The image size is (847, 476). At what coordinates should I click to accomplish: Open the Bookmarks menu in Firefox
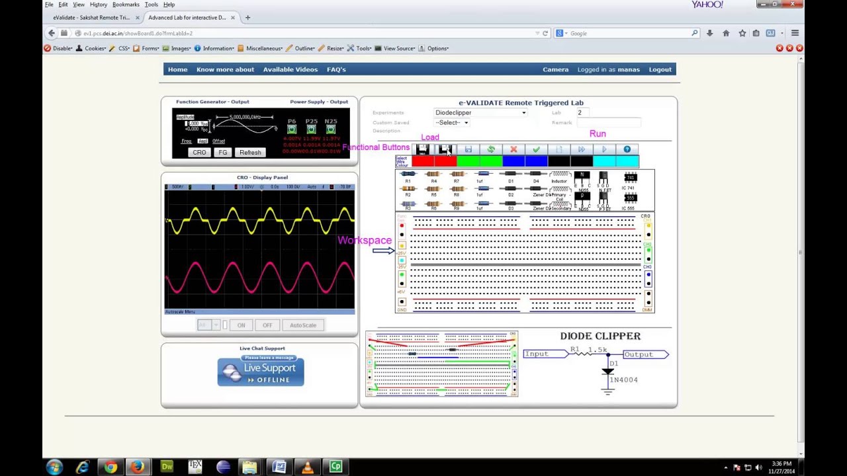click(x=126, y=5)
